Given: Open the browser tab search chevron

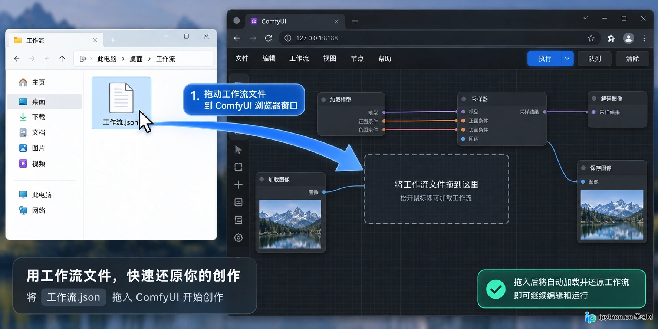Looking at the screenshot, I should 585,18.
